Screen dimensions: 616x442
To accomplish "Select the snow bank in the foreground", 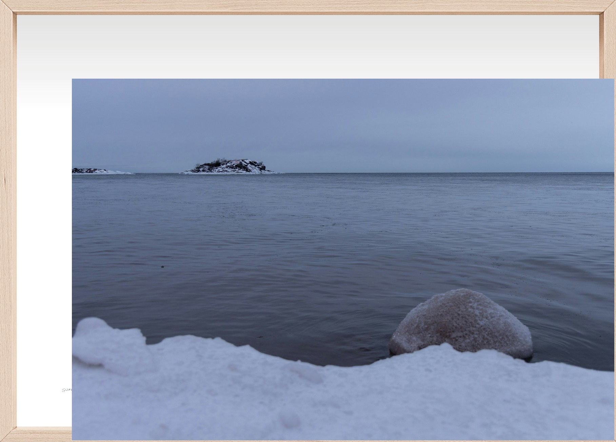I will click(x=305, y=400).
